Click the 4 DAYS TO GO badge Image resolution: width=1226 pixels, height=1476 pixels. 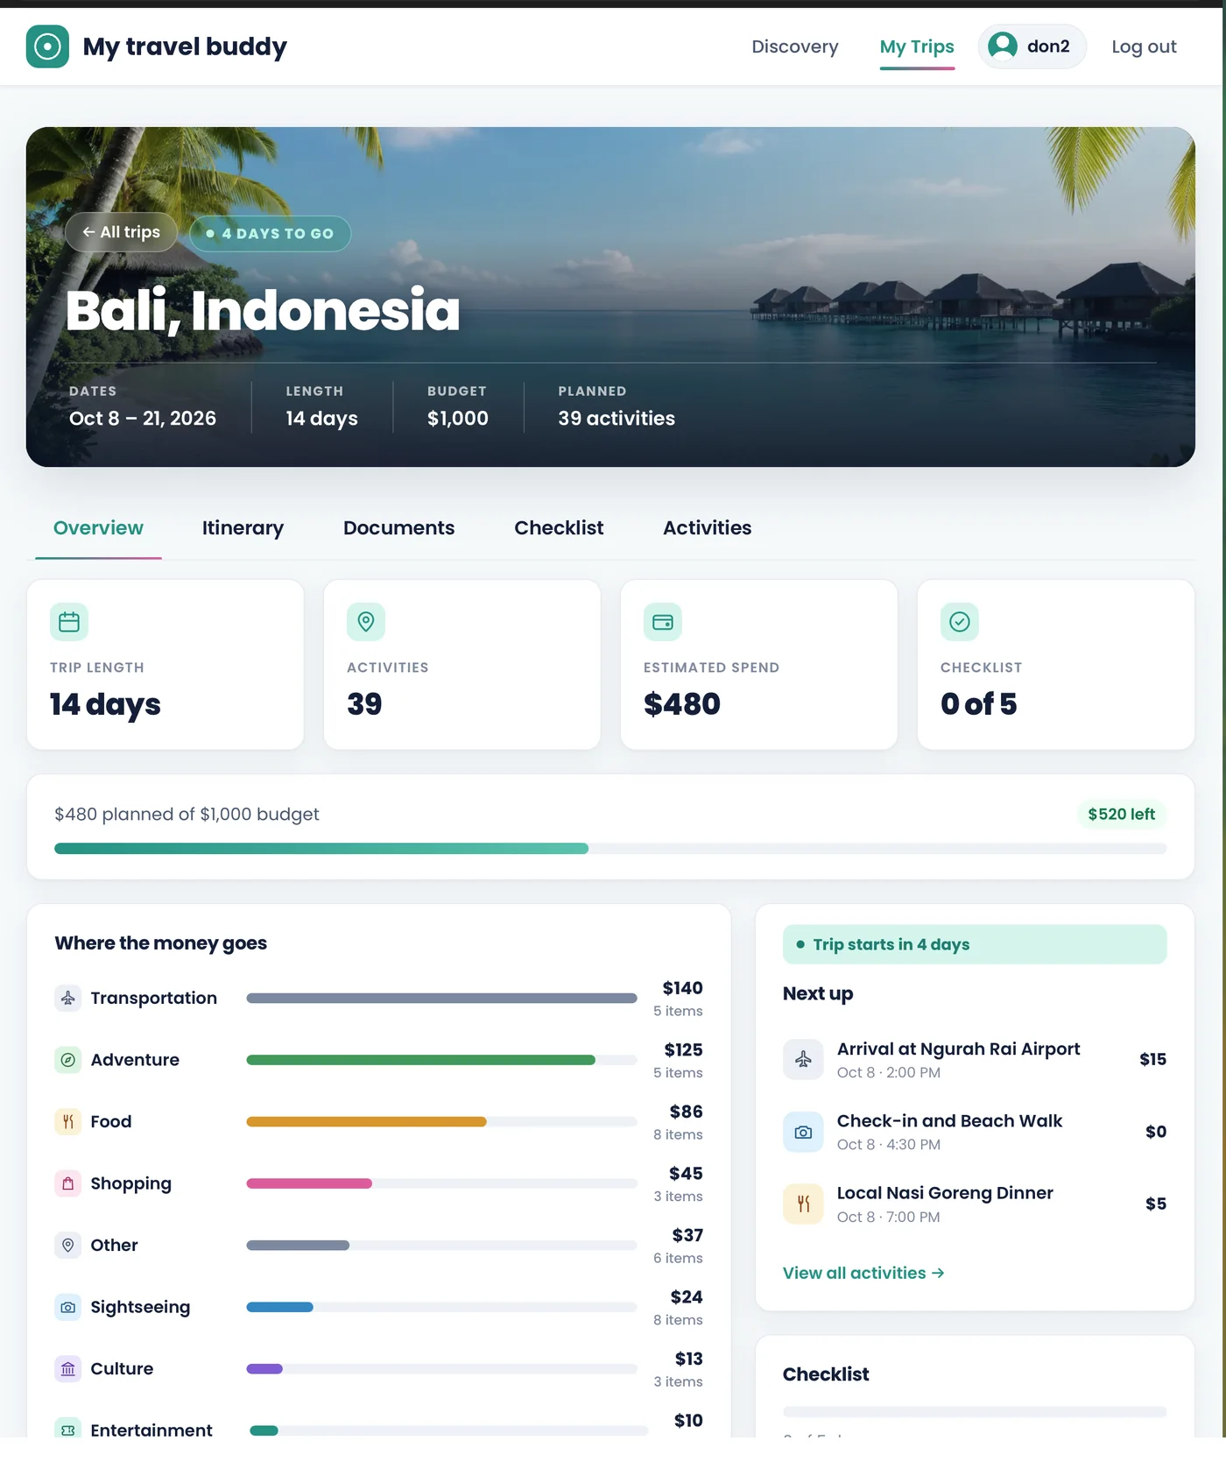click(270, 233)
